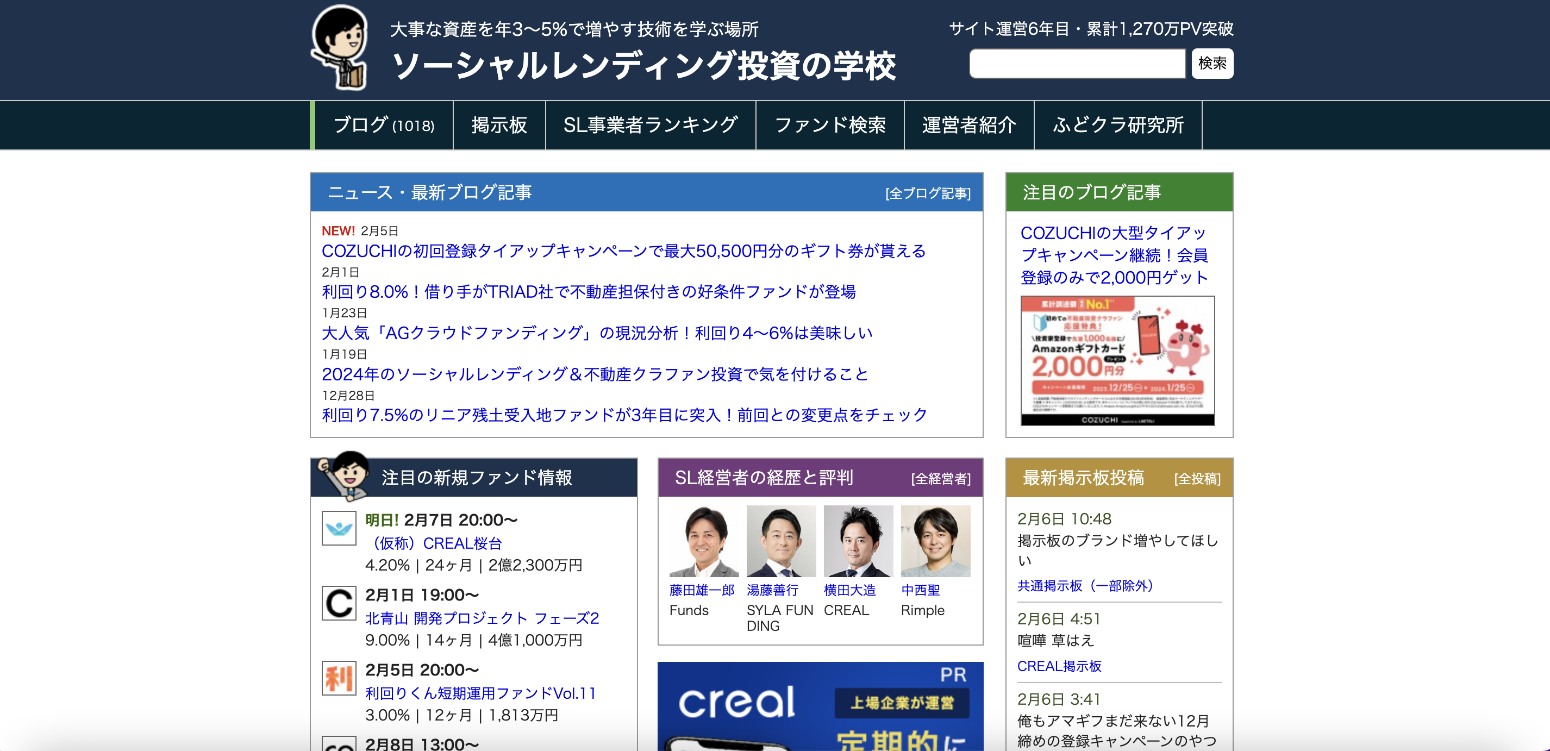Go to the 掲示板 menu item
Viewport: 1550px width, 751px height.
[499, 125]
